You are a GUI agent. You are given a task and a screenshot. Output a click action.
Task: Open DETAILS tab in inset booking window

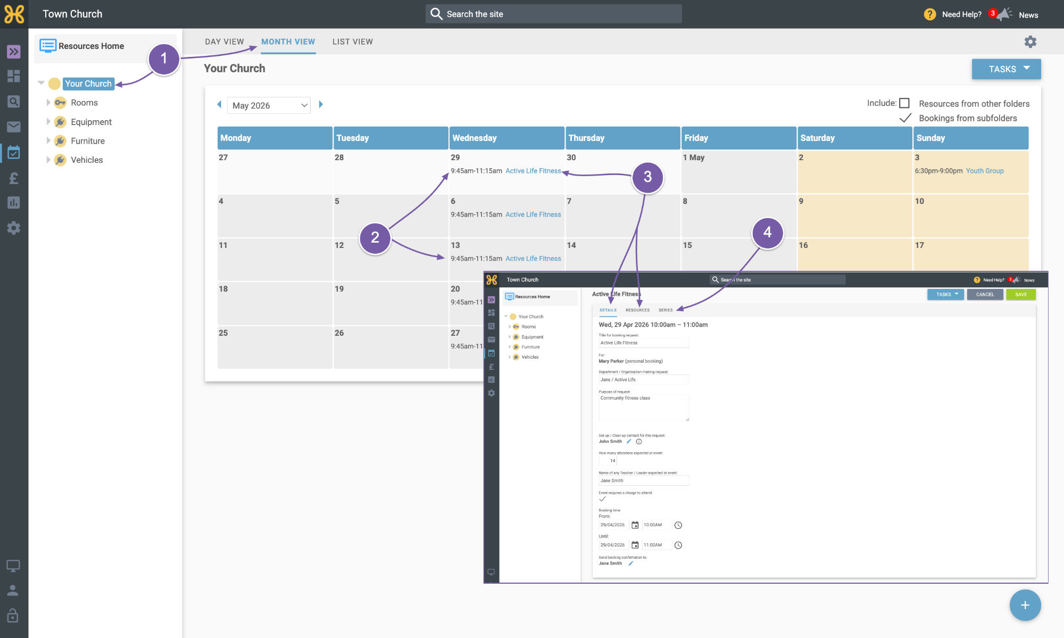[x=608, y=310]
